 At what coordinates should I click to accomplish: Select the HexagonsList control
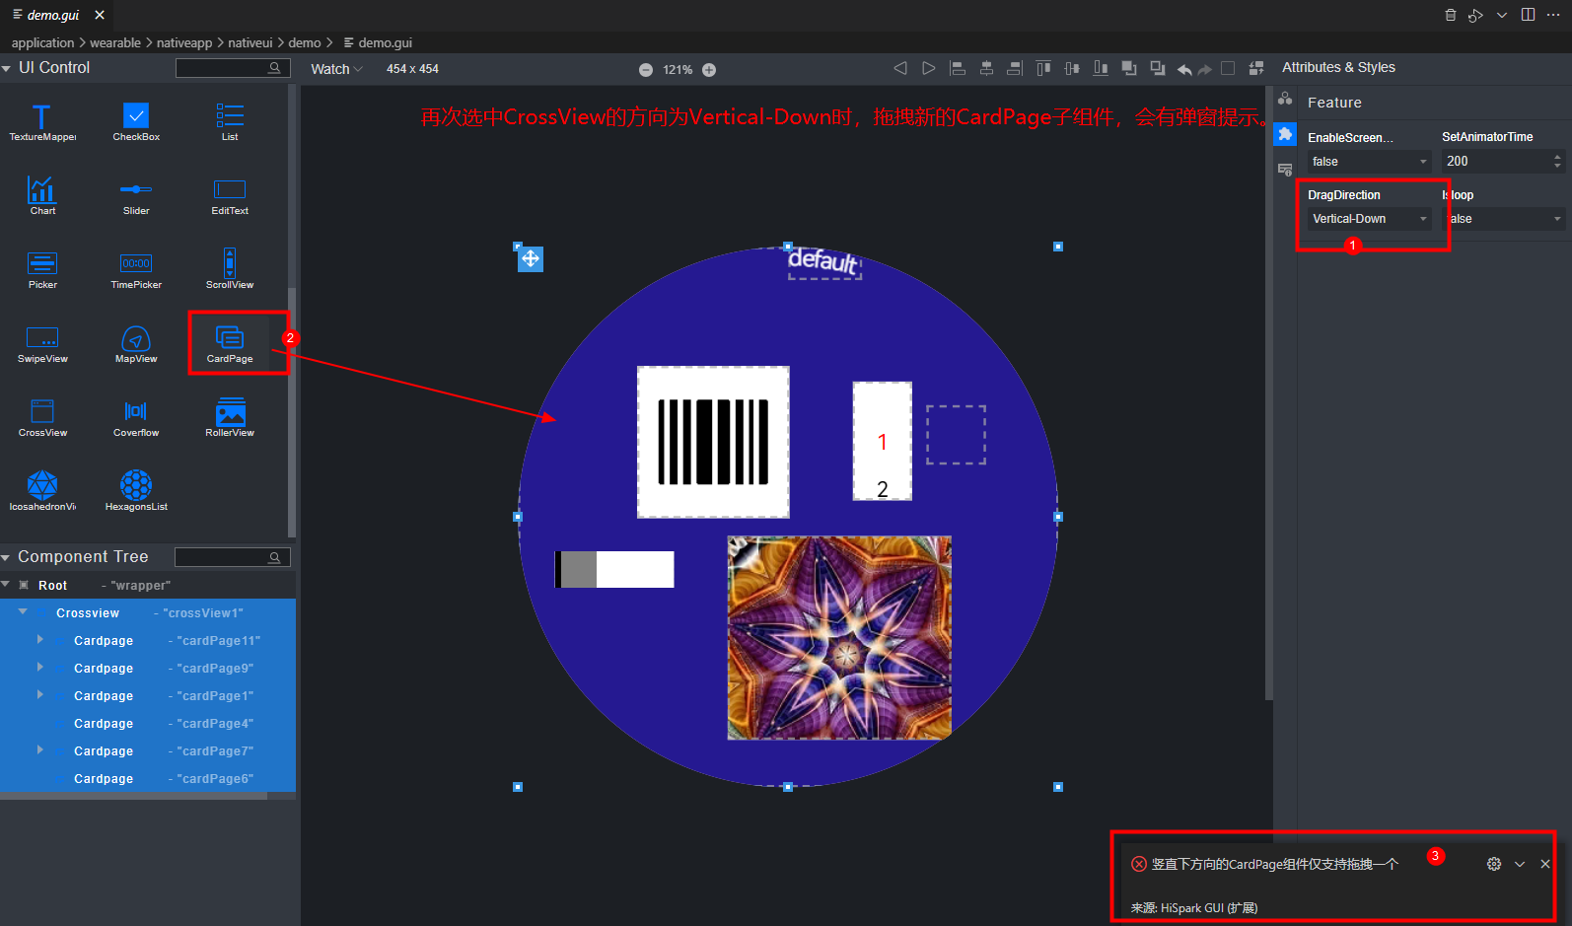pos(136,490)
